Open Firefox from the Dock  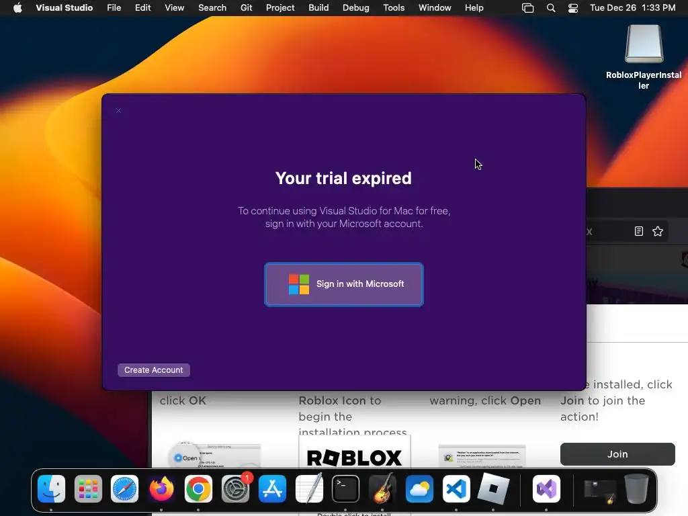[x=161, y=489]
